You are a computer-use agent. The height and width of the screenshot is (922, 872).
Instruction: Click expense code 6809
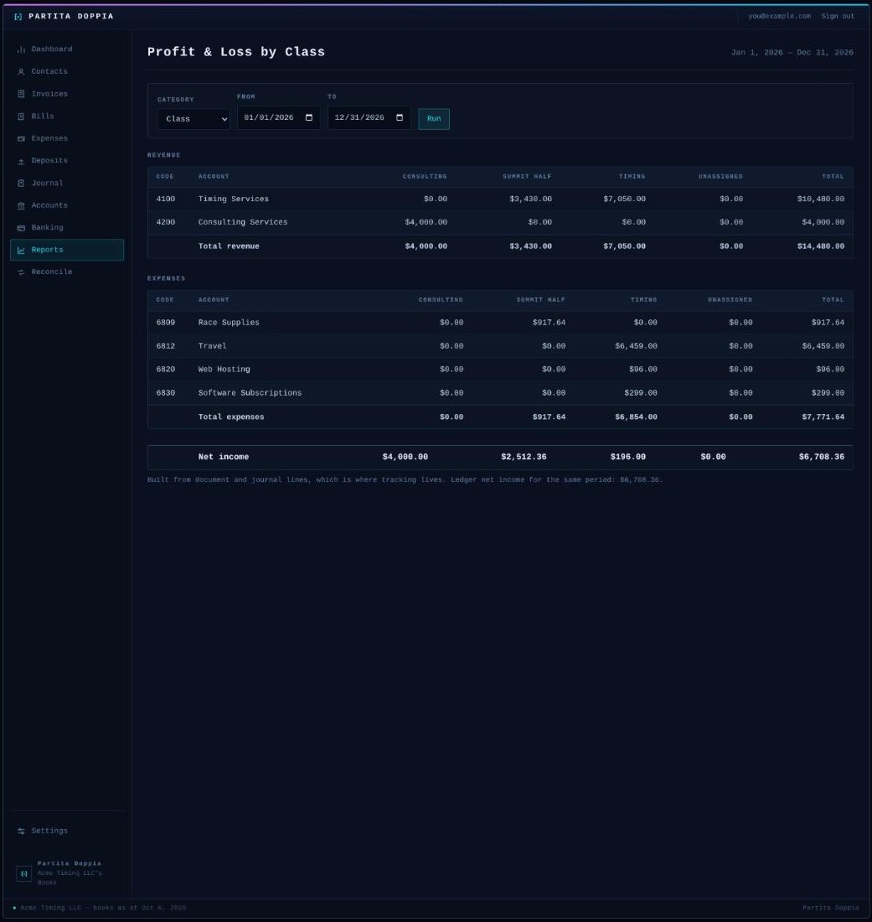pos(166,323)
